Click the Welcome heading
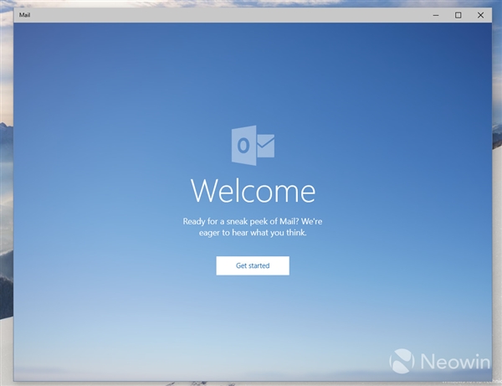502x386 pixels. [x=253, y=191]
